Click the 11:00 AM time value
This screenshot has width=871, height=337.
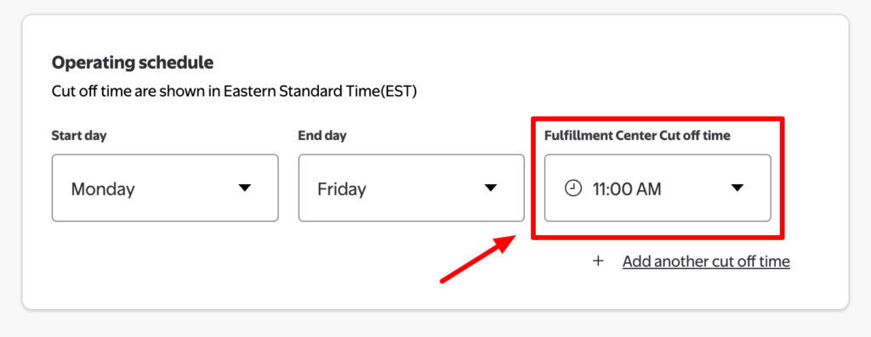(x=627, y=189)
